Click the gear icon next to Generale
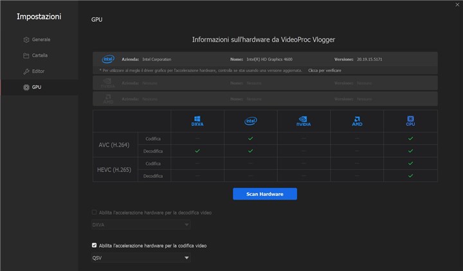This screenshot has height=271, width=463. coord(26,40)
